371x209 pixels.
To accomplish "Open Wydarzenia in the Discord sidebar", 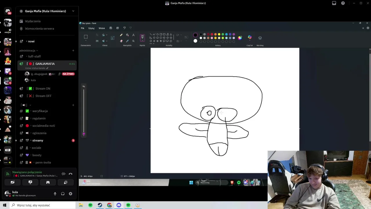I will click(x=47, y=21).
